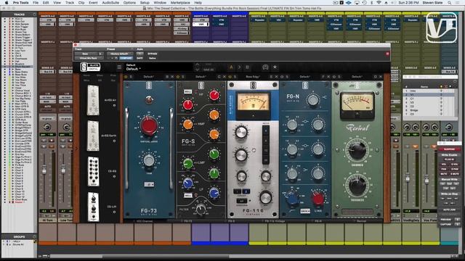Select circuit 2 on the FG-116
Image resolution: width=465 pixels, height=261 pixels.
(246, 191)
